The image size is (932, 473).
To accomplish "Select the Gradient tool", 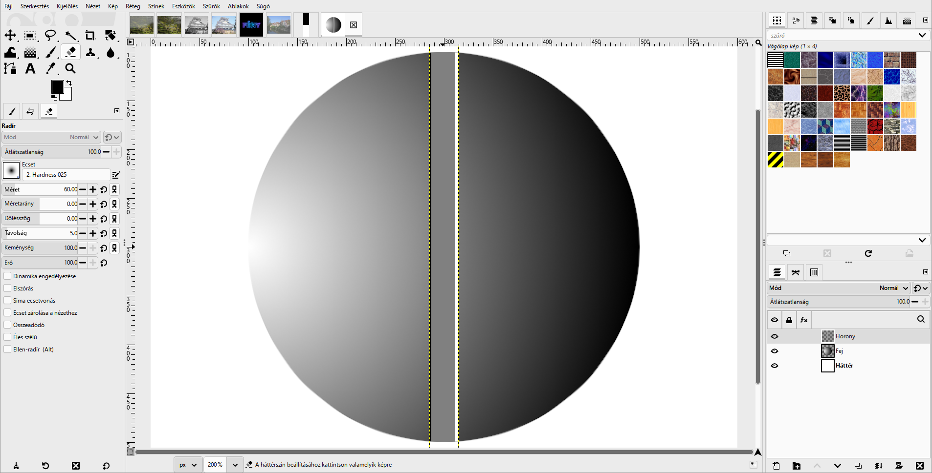I will (x=30, y=52).
